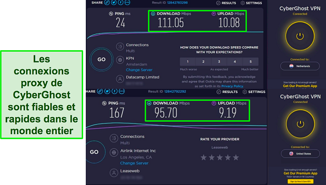This screenshot has height=185, width=326.
Task: Open RESULTS in the bottom speedtest header
Action: (227, 92)
